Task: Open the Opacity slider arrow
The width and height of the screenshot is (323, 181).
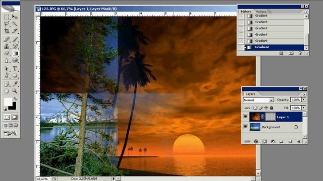Action: tap(304, 100)
